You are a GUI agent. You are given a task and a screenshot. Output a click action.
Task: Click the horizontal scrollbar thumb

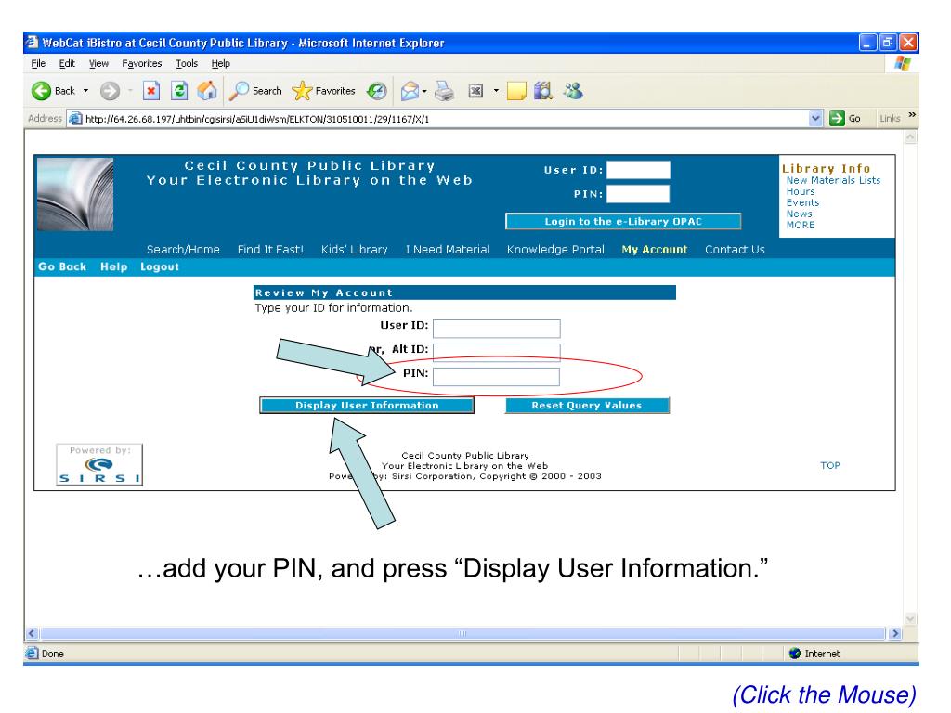coord(462,633)
